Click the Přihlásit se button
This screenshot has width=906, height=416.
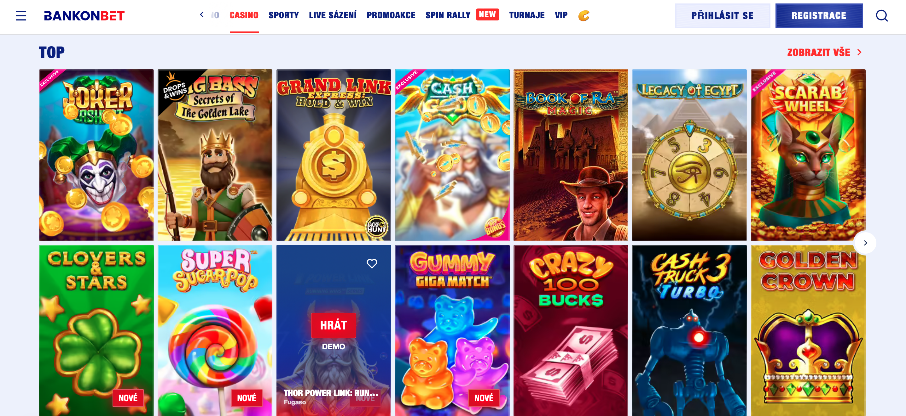coord(722,16)
